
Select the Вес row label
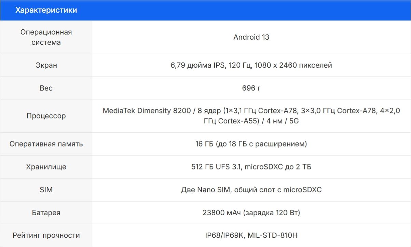click(x=46, y=88)
